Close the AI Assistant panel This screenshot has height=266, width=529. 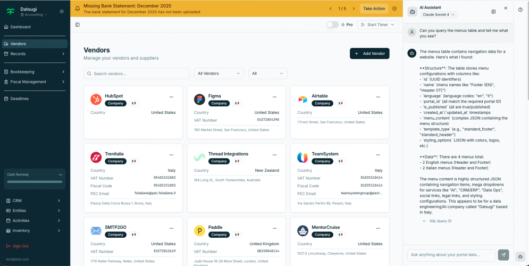click(506, 8)
